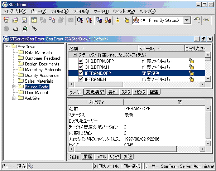Switch to the トピック tab

tap(140, 92)
